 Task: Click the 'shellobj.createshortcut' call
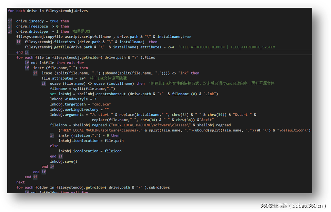coord(102,94)
